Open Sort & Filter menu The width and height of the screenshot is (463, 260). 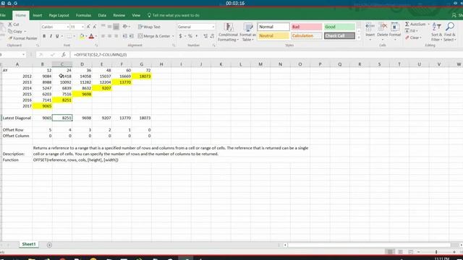click(436, 32)
